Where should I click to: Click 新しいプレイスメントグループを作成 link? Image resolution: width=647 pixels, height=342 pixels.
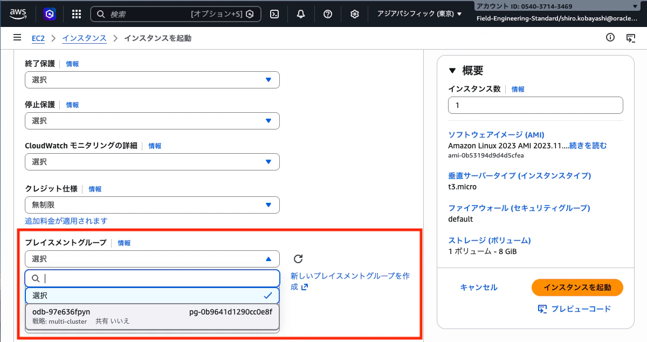tap(350, 281)
